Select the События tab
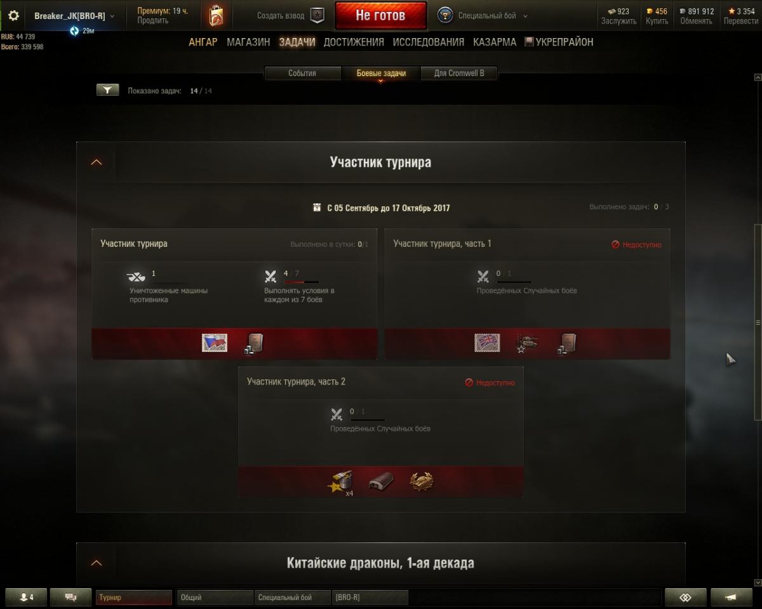The width and height of the screenshot is (762, 609). pyautogui.click(x=302, y=74)
